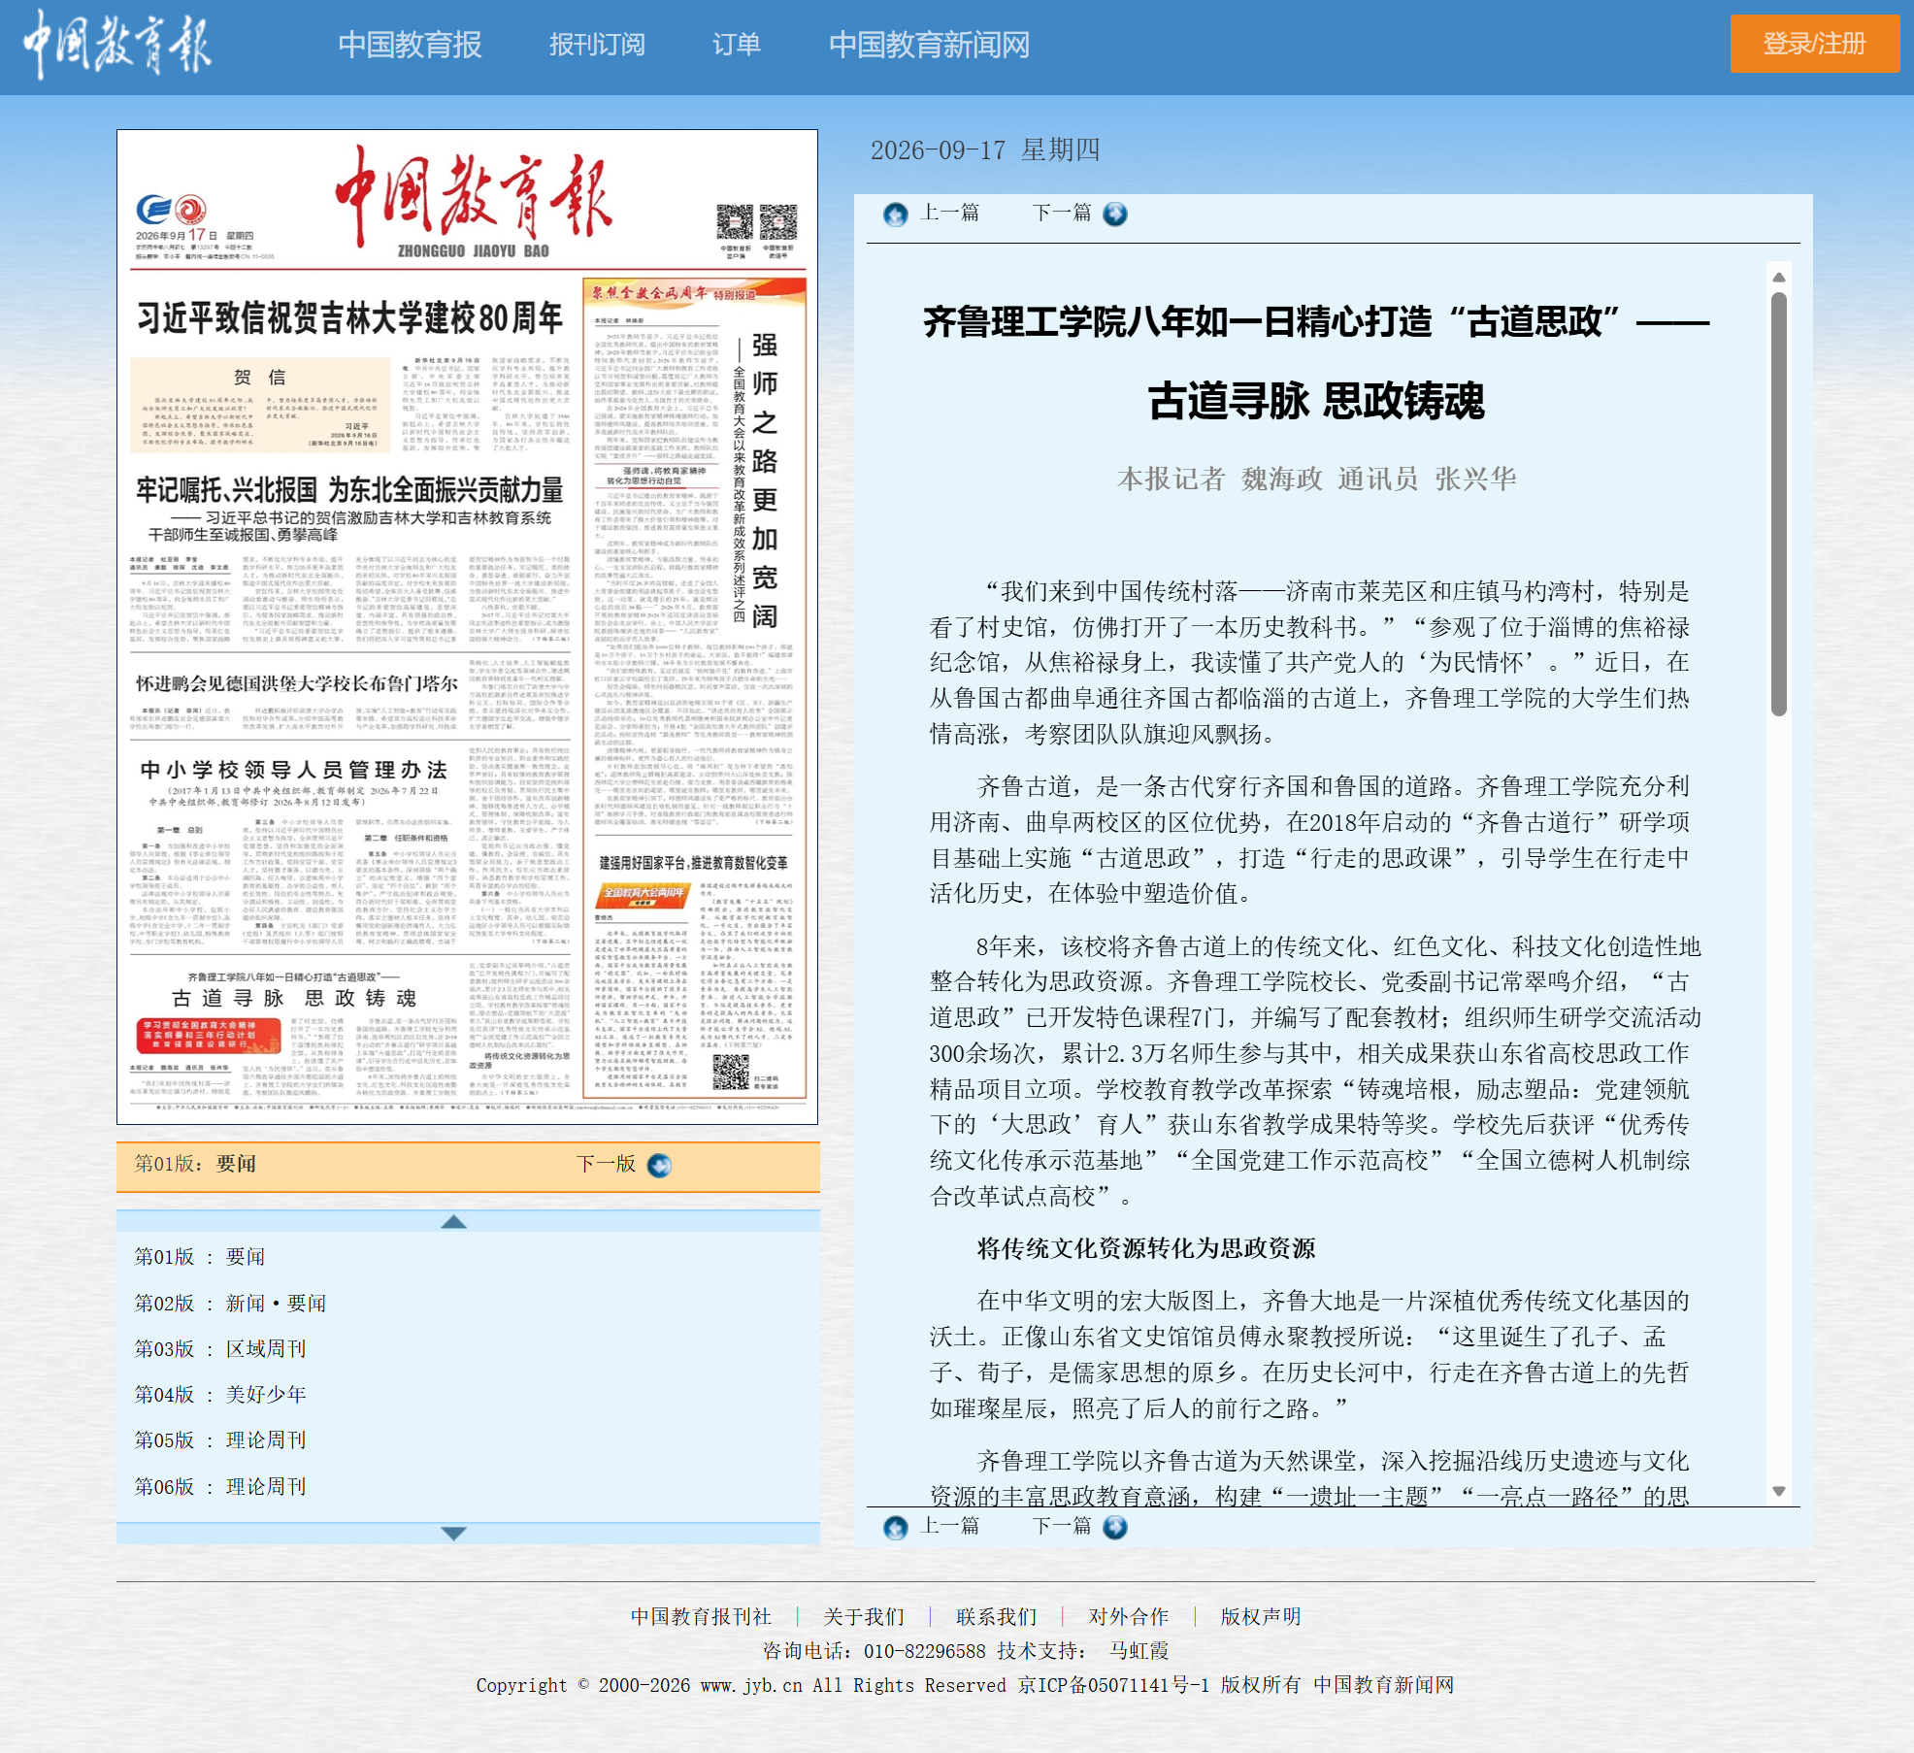This screenshot has height=1753, width=1914.
Task: Open 怀进鹏会见德国洪堡大学校长 article on page image
Action: coord(297,683)
